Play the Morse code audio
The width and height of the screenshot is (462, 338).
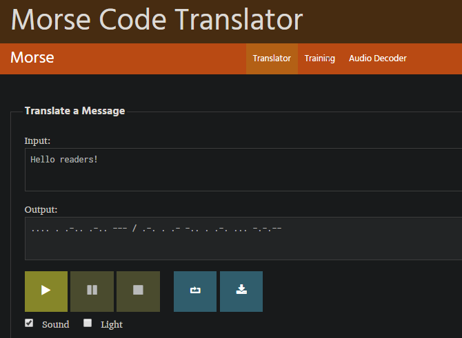46,291
